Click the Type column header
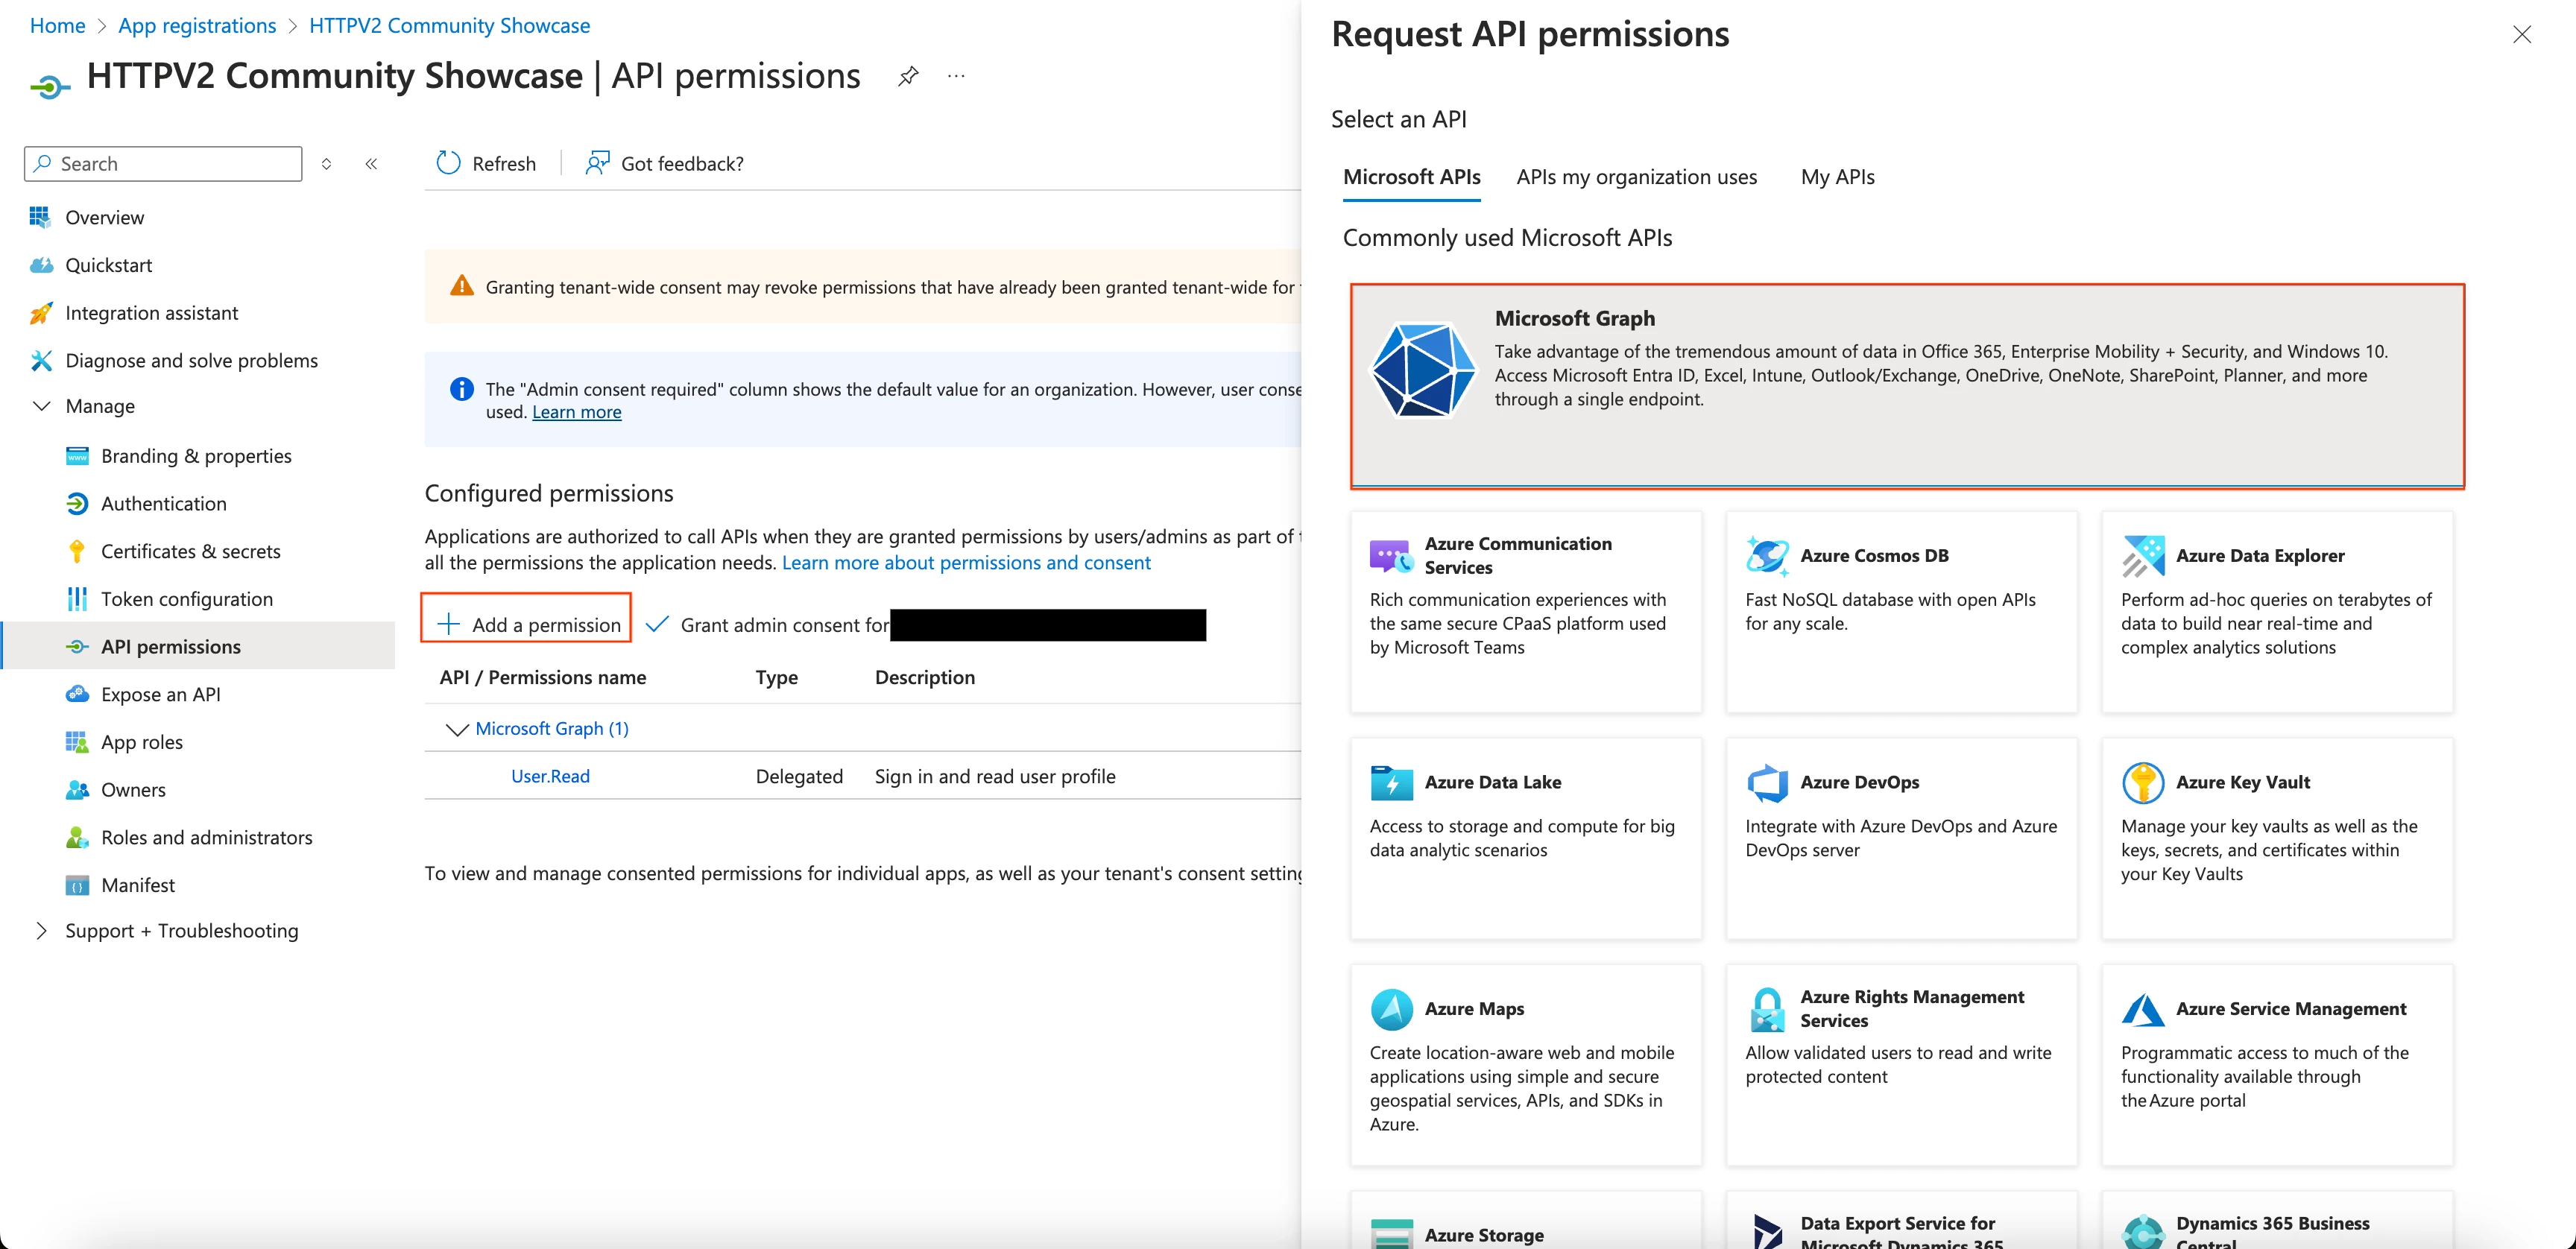The image size is (2576, 1249). point(776,677)
